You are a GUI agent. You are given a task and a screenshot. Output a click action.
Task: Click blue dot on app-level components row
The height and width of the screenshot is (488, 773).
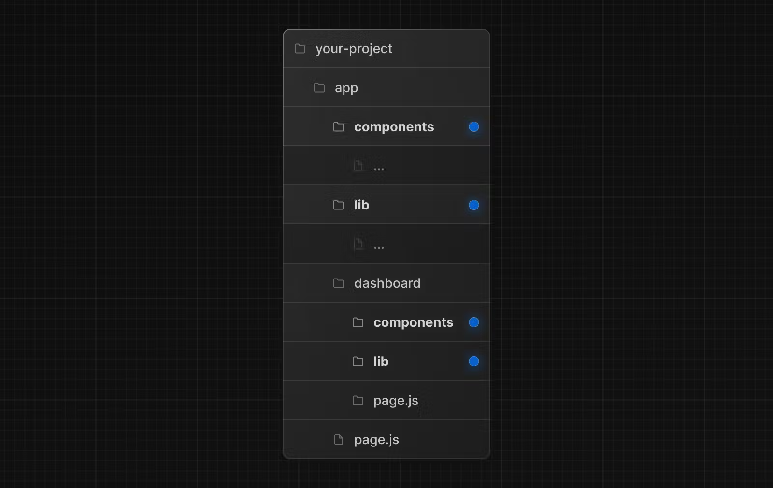[x=474, y=127]
